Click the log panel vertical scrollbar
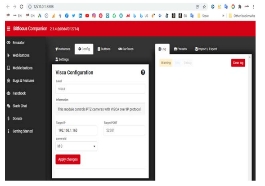This screenshot has height=186, width=265. tap(249, 118)
